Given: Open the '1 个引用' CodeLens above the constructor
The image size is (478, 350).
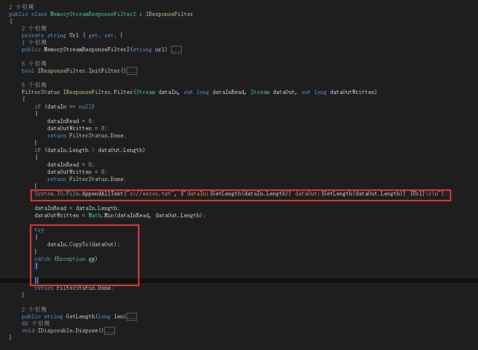Looking at the screenshot, I should [34, 42].
